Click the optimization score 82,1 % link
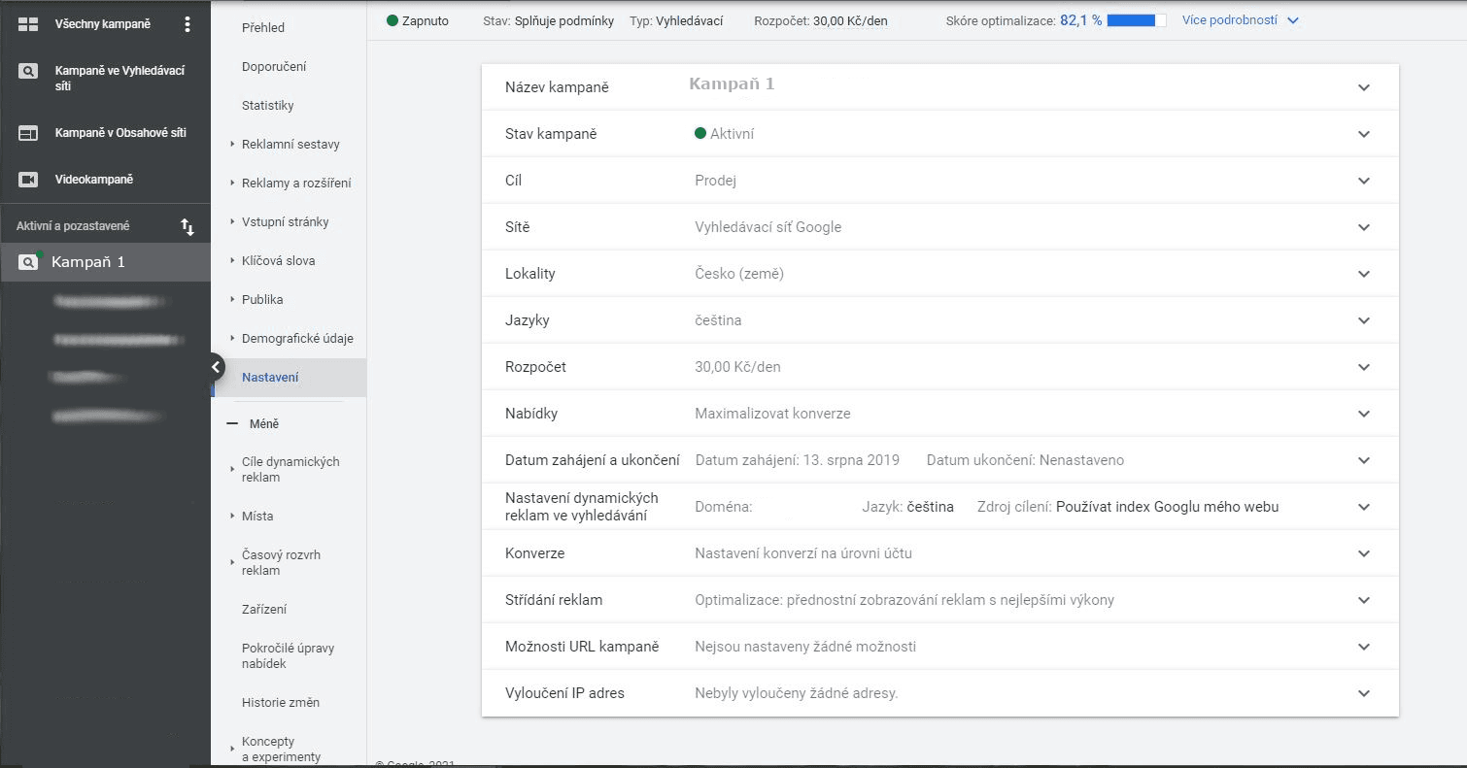 click(x=1080, y=19)
